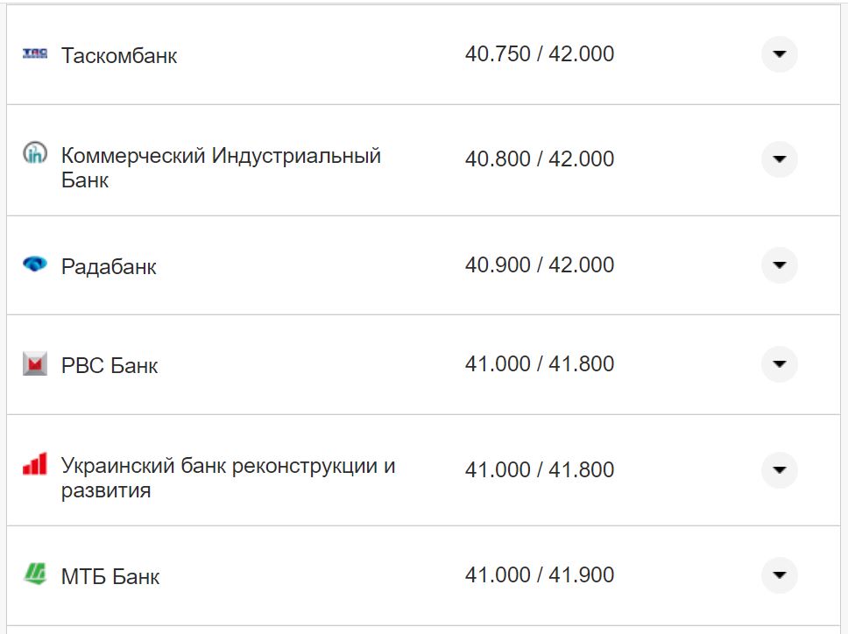Click the МТБ Банк exchange rate figures
Viewport: 848px width, 634px height.
coord(541,574)
